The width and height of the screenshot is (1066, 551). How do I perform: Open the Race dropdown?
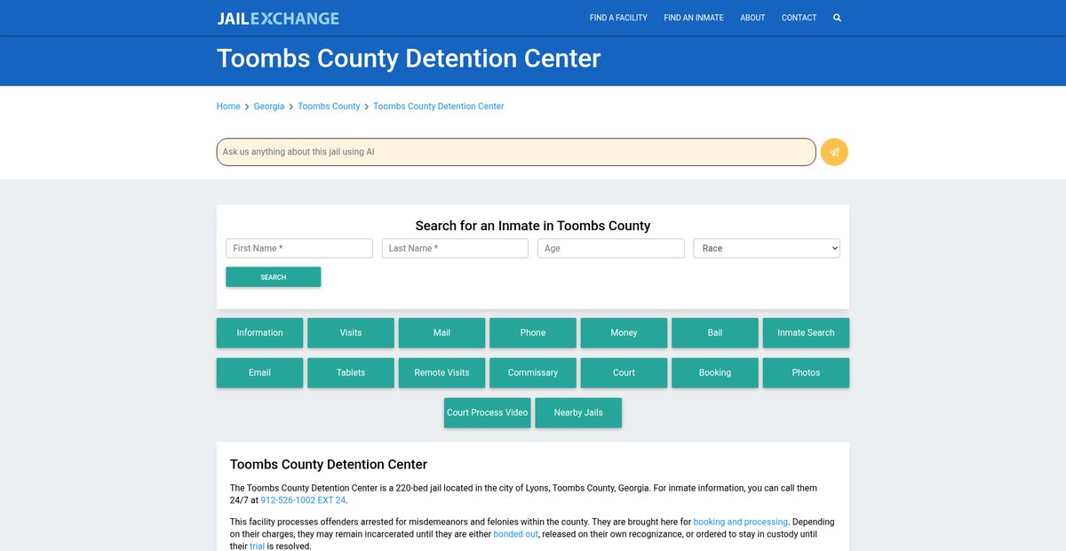(x=767, y=249)
